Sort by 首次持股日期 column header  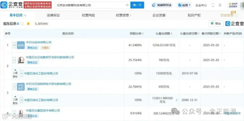point(211,33)
